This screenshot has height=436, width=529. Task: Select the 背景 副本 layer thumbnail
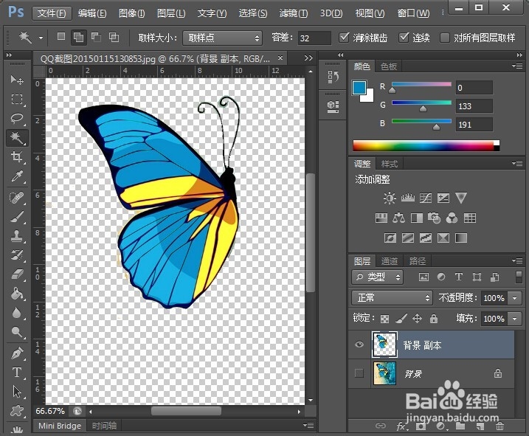(x=384, y=345)
